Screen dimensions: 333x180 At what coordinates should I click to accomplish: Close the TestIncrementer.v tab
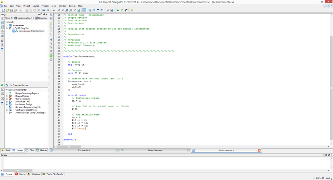[x=259, y=150]
